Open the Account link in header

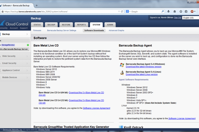tap(14, 28)
